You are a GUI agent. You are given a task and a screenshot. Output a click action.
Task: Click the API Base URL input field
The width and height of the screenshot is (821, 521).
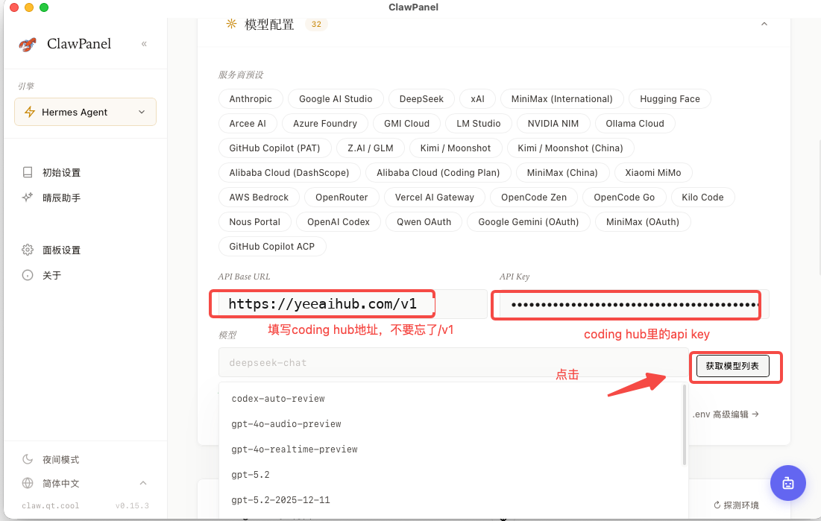(353, 303)
